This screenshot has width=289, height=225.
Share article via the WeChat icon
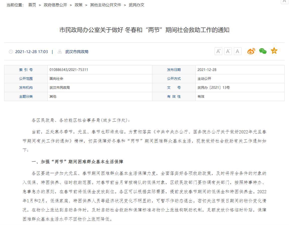[x=263, y=51]
